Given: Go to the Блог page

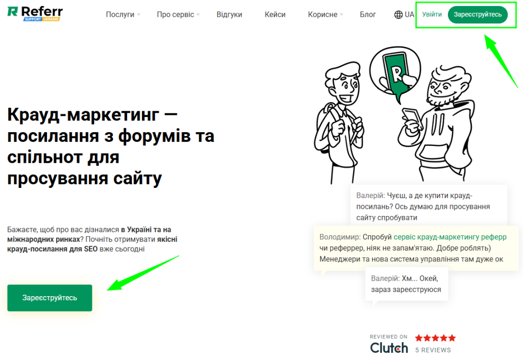Looking at the screenshot, I should tap(368, 15).
